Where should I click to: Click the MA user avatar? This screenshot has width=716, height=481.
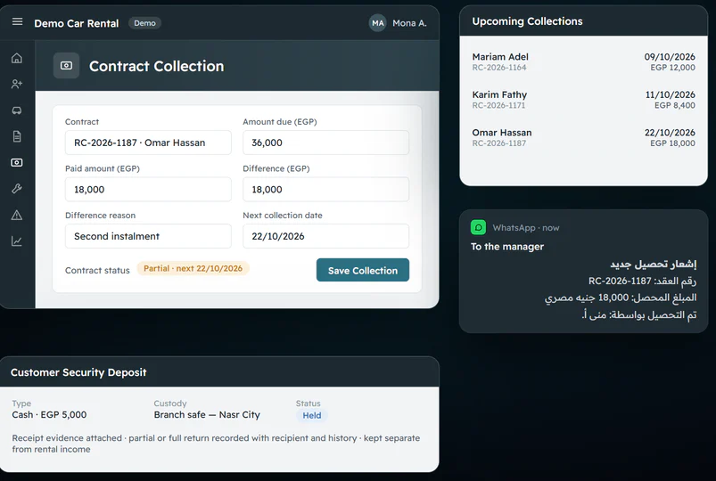(378, 23)
